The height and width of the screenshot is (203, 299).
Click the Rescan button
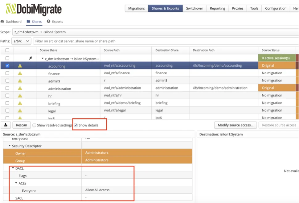(22, 125)
